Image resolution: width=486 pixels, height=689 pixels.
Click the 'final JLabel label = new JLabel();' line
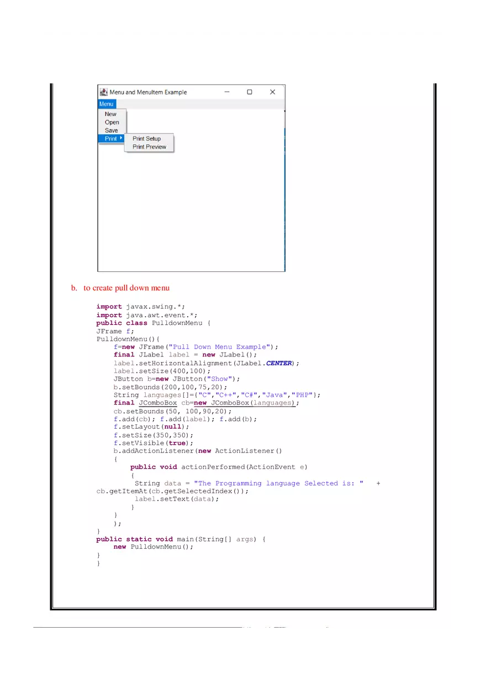point(186,355)
